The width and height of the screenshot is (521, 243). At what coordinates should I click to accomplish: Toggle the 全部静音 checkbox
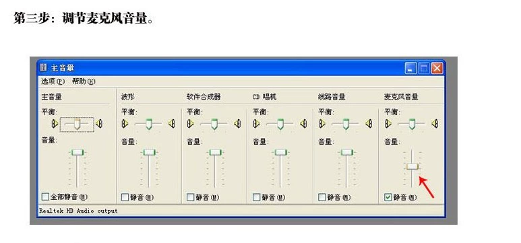coord(45,197)
